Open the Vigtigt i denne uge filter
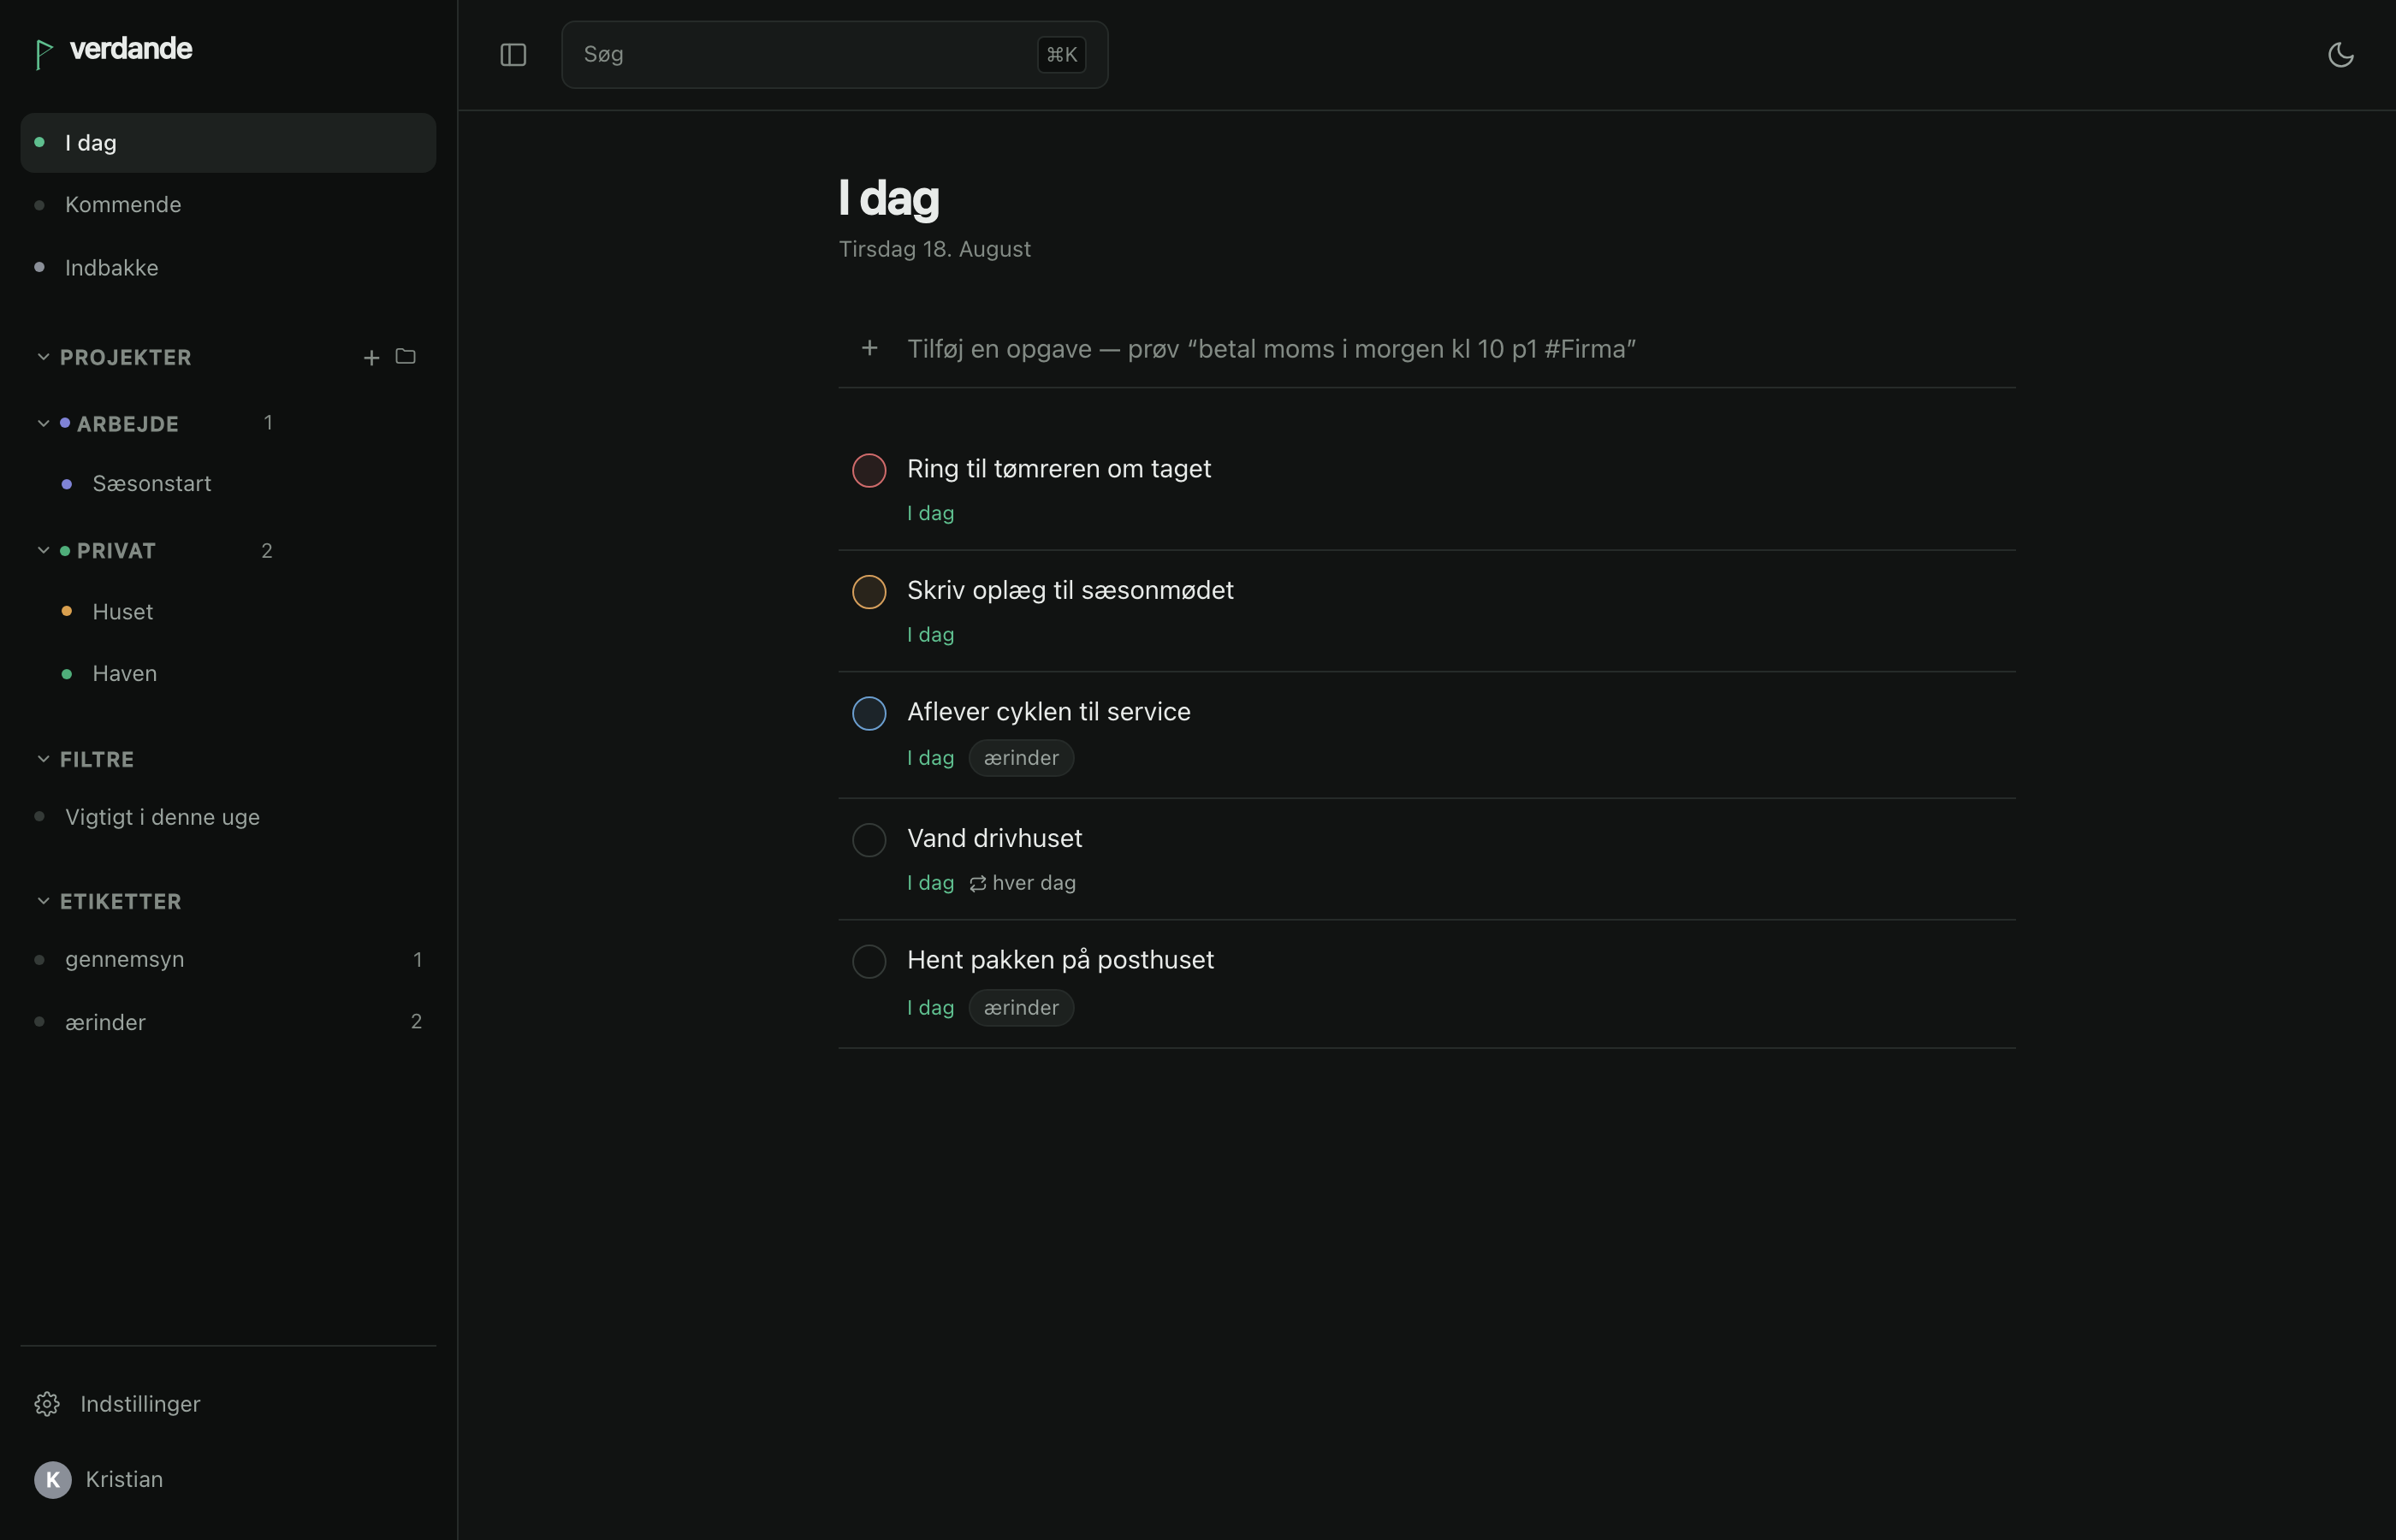This screenshot has width=2396, height=1540. click(x=228, y=817)
